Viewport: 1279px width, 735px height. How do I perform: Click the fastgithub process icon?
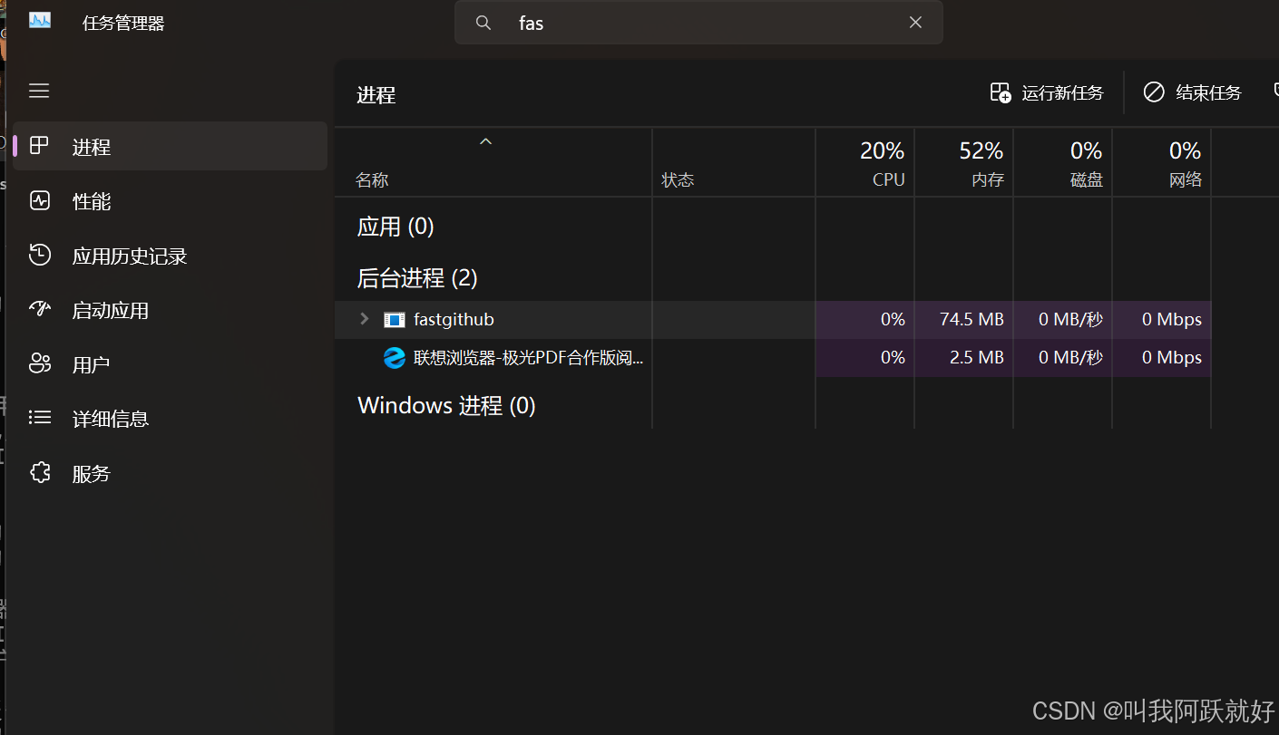(395, 319)
